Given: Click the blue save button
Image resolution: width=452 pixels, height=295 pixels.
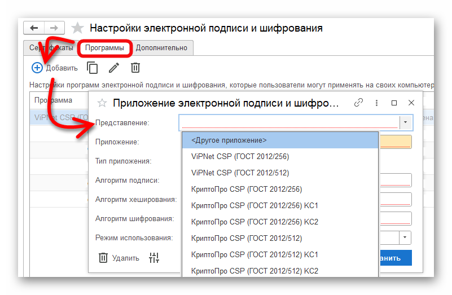Looking at the screenshot, I should 396,258.
